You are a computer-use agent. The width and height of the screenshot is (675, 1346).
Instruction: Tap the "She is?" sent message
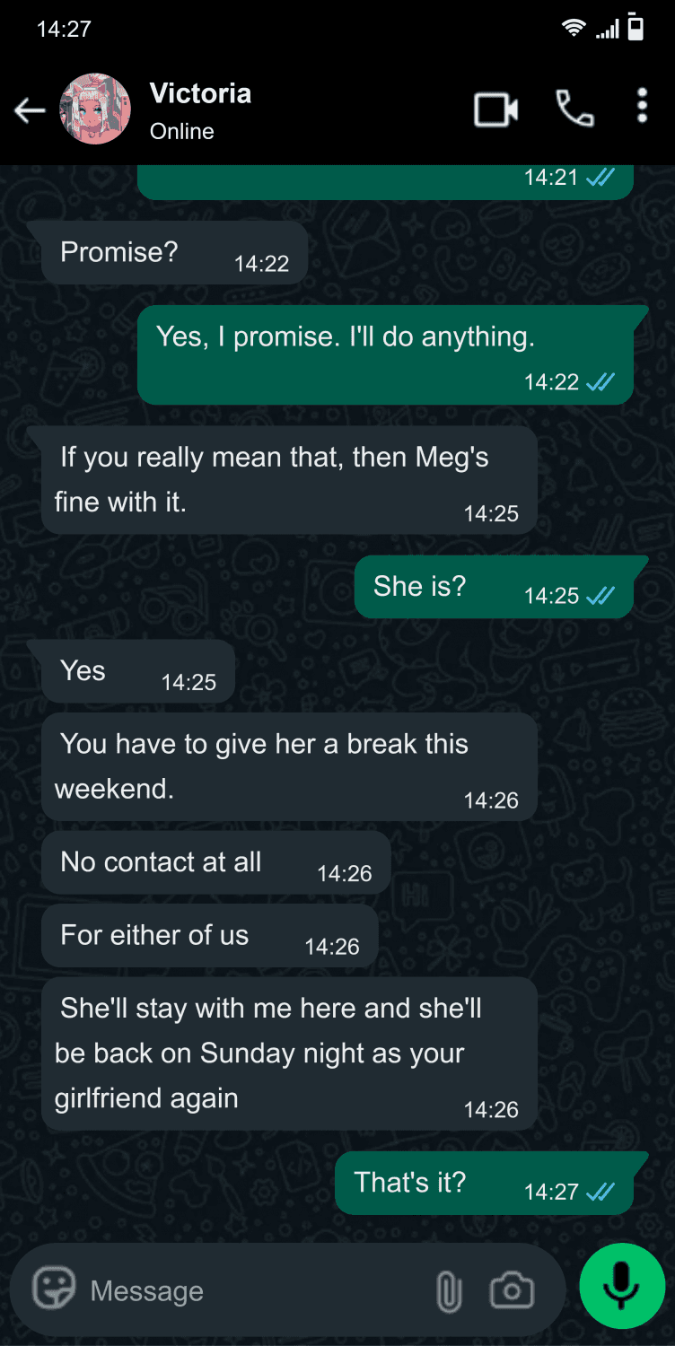pyautogui.click(x=493, y=587)
